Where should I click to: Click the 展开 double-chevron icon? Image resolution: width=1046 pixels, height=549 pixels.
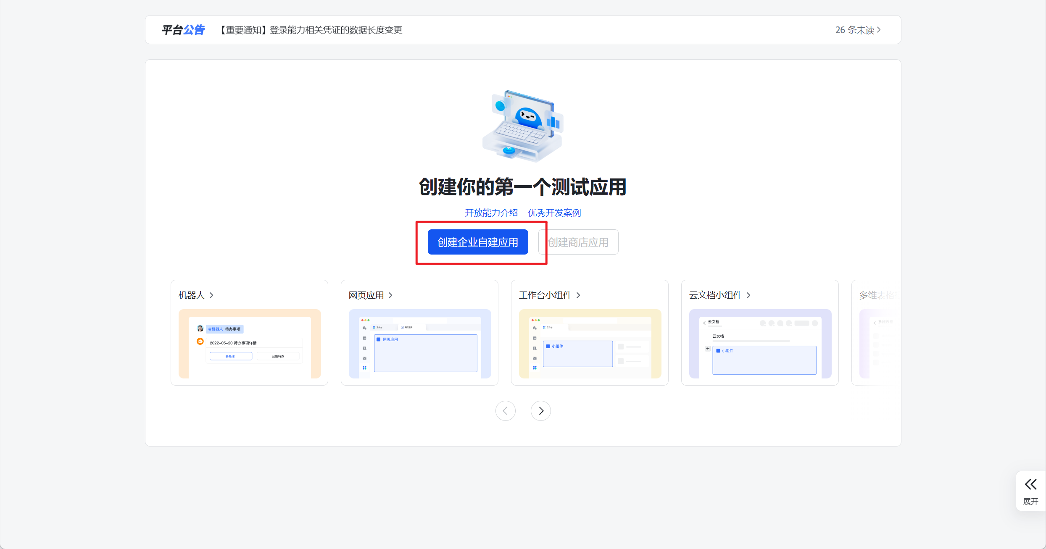1030,484
